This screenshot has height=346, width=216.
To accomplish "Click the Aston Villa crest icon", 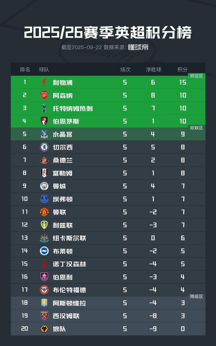I will tap(44, 303).
